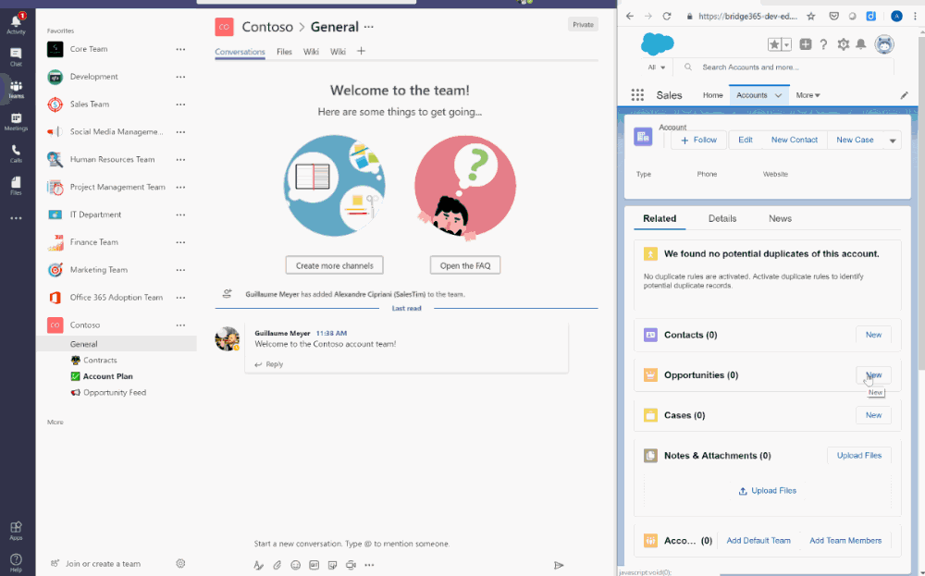Start a Meet now video call
Viewport: 925px width, 576px height.
click(351, 565)
